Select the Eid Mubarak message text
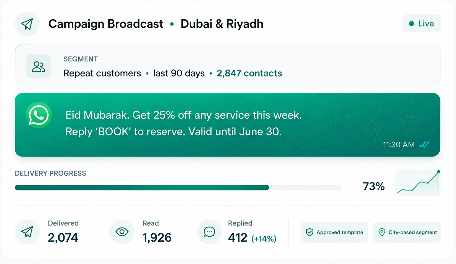Viewport: 456px width, 264px height. tap(184, 123)
